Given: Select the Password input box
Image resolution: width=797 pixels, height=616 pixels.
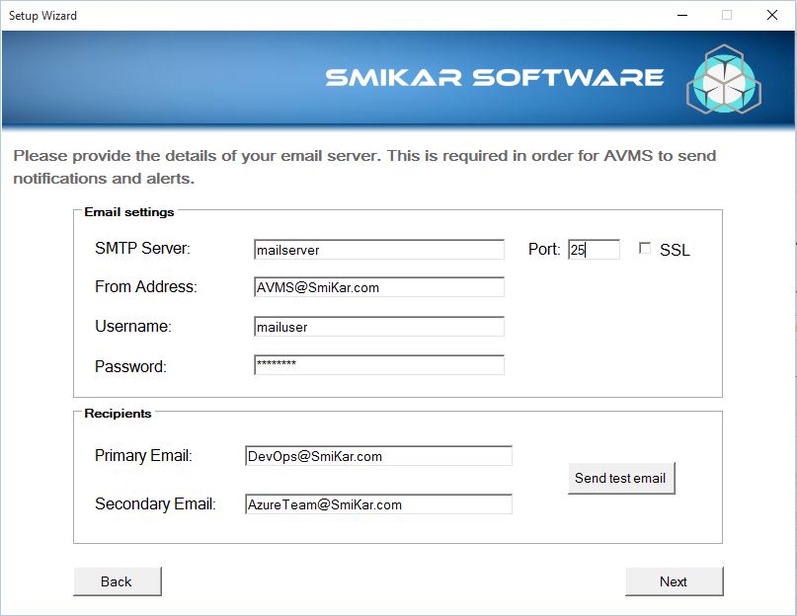Looking at the screenshot, I should coord(379,365).
